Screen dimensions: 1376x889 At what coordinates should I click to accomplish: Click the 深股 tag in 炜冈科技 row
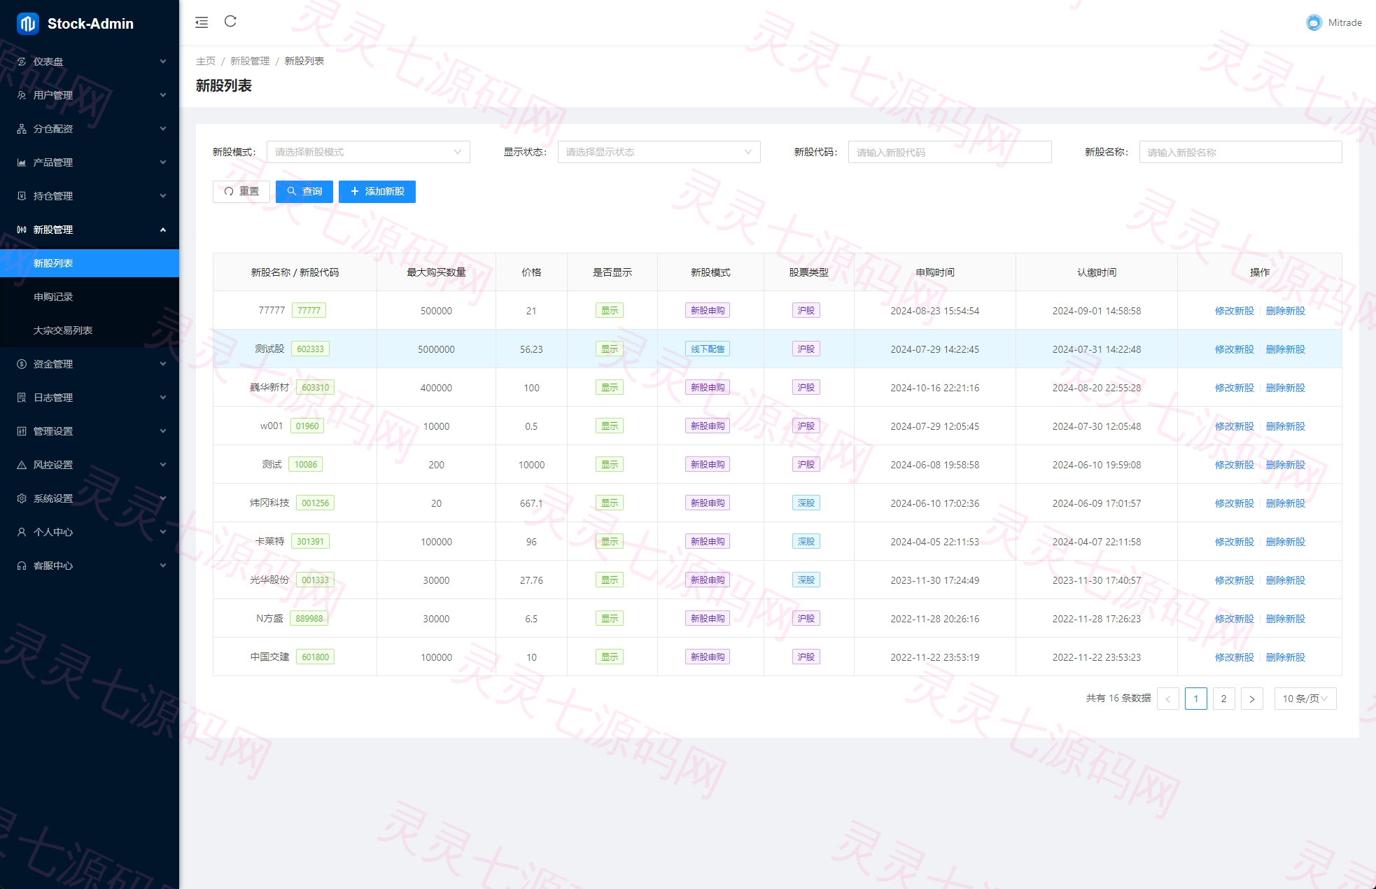tap(806, 503)
